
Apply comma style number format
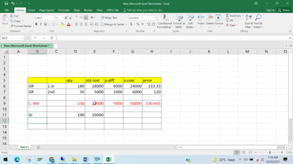coord(142,24)
